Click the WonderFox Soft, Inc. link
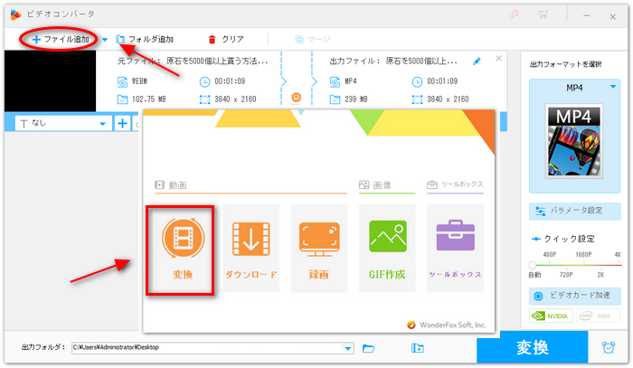The height and width of the screenshot is (368, 633). point(452,325)
